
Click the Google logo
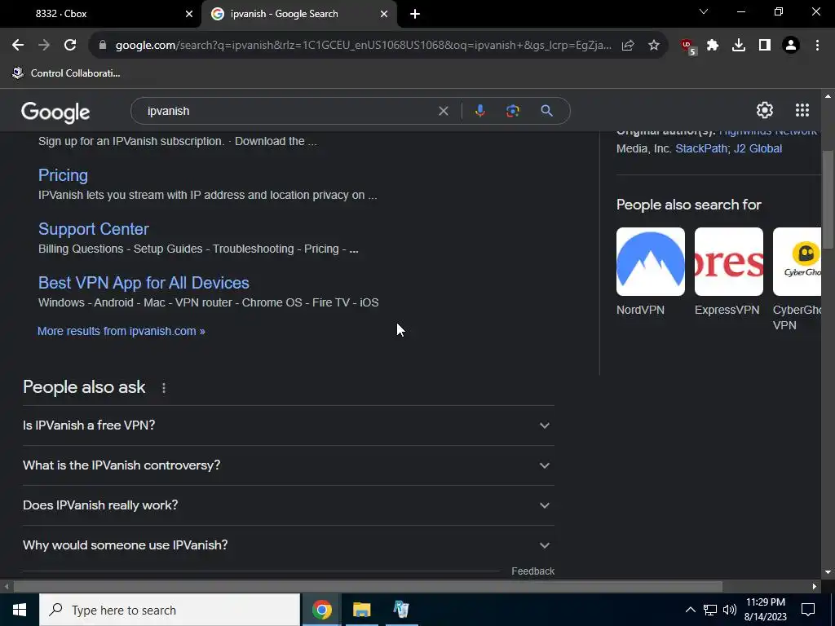55,112
